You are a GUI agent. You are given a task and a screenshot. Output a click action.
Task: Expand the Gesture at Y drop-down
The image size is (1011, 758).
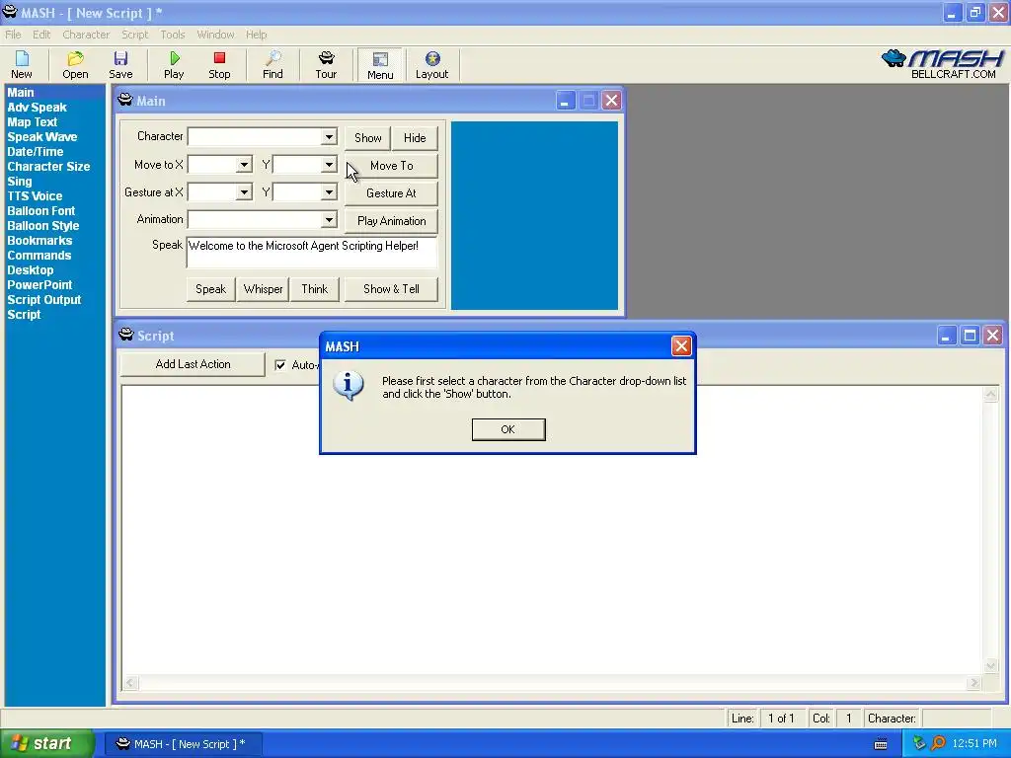329,192
